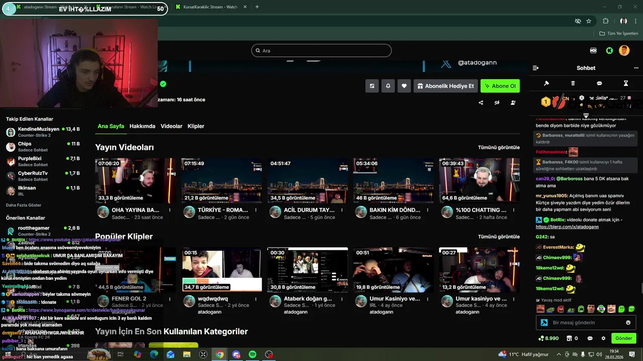Click Tümünü görüntüle for Yayın Videoları

click(x=499, y=147)
